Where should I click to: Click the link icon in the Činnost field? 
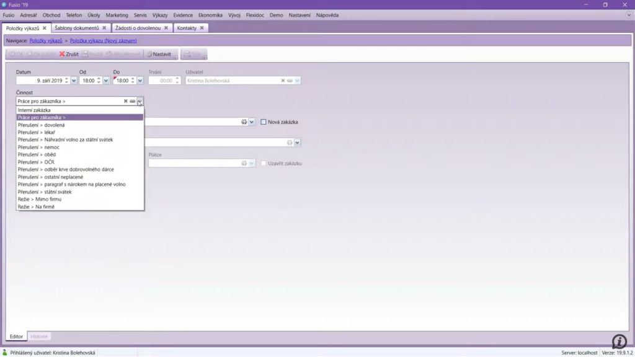click(x=132, y=101)
